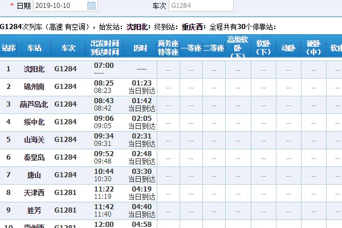Screen dimensions: 342x228
Task: Click departure time 11:22 for 天津西
Action: pos(104,189)
